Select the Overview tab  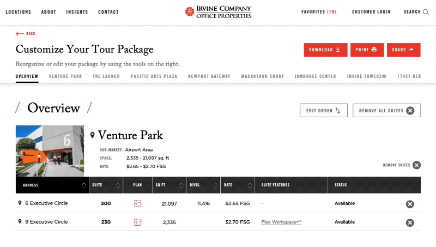tap(27, 76)
